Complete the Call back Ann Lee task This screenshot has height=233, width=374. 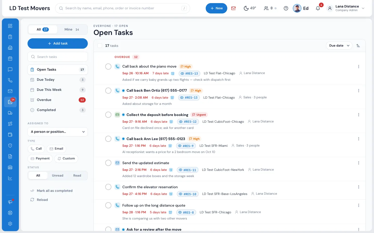click(108, 139)
